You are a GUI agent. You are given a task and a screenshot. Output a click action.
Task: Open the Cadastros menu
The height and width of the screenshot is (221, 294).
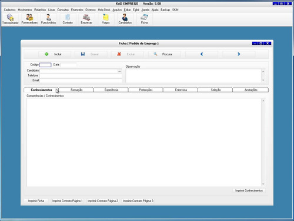coord(9,10)
